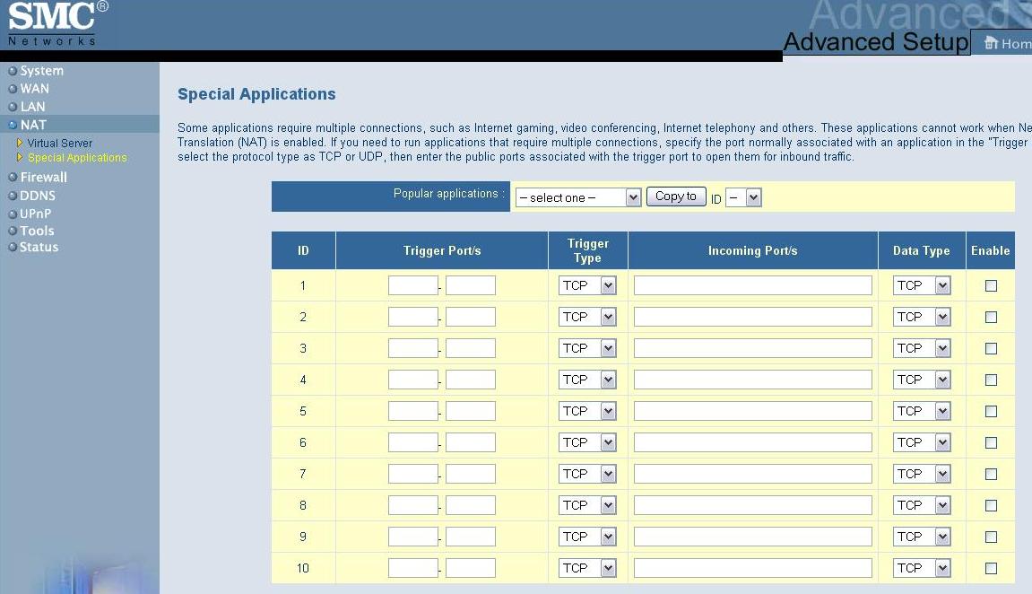Click the bullet icon beside Firewall
Image resolution: width=1032 pixels, height=594 pixels.
click(13, 177)
